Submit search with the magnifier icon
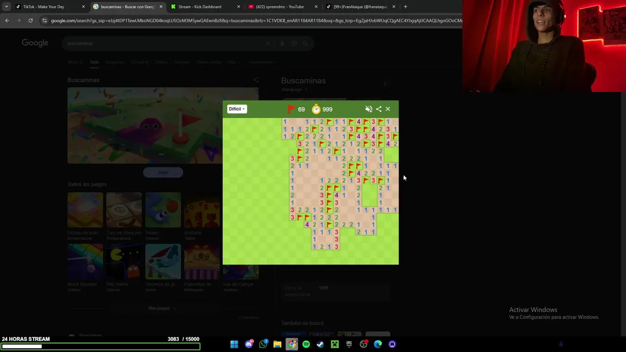 [305, 44]
